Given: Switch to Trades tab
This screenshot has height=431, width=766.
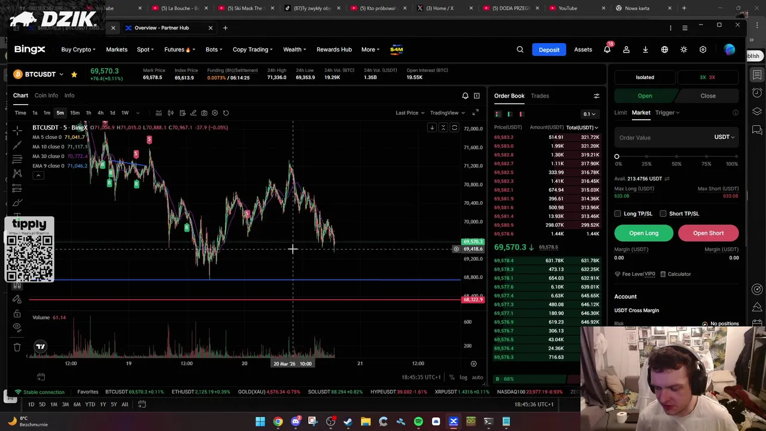Looking at the screenshot, I should [x=540, y=96].
